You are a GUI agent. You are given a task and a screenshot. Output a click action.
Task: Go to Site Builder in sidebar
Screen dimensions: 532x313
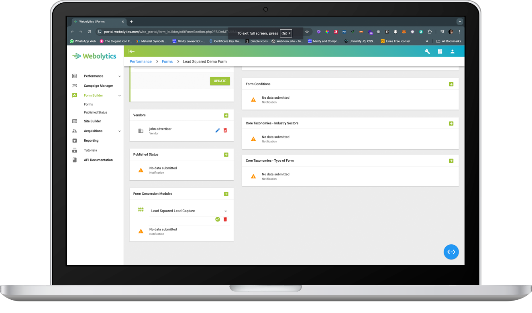(x=92, y=121)
